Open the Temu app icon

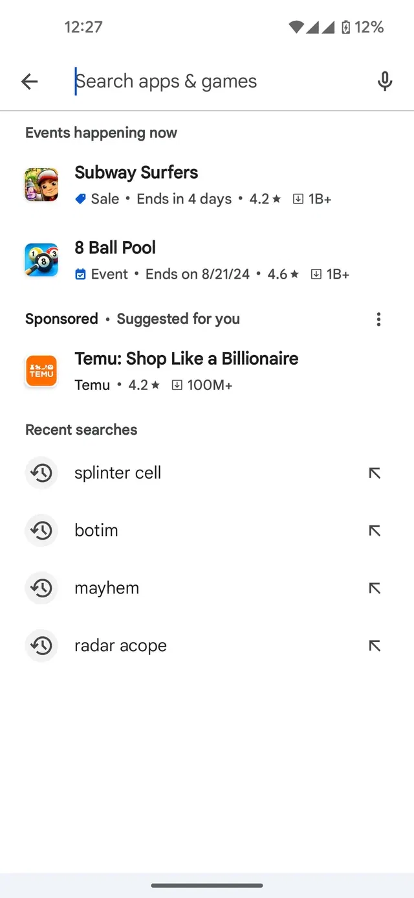click(41, 371)
